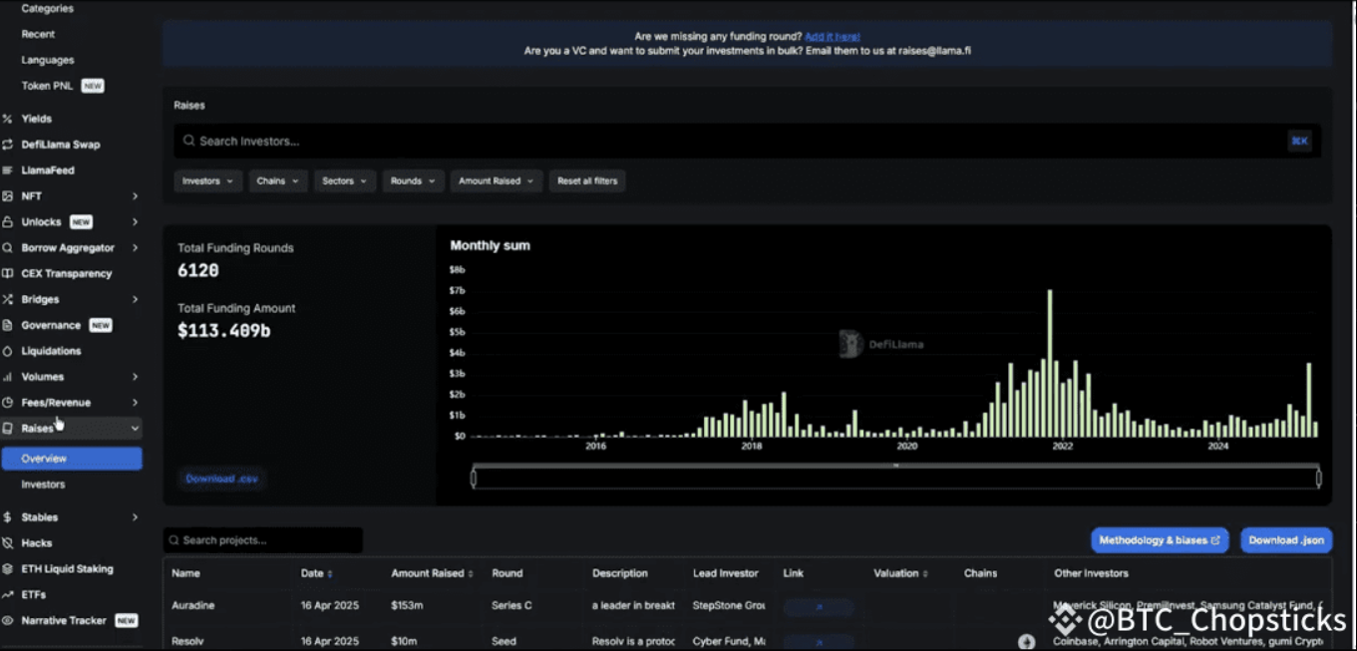This screenshot has height=651, width=1357.
Task: Select the Bridges shuffle icon
Action: point(8,299)
